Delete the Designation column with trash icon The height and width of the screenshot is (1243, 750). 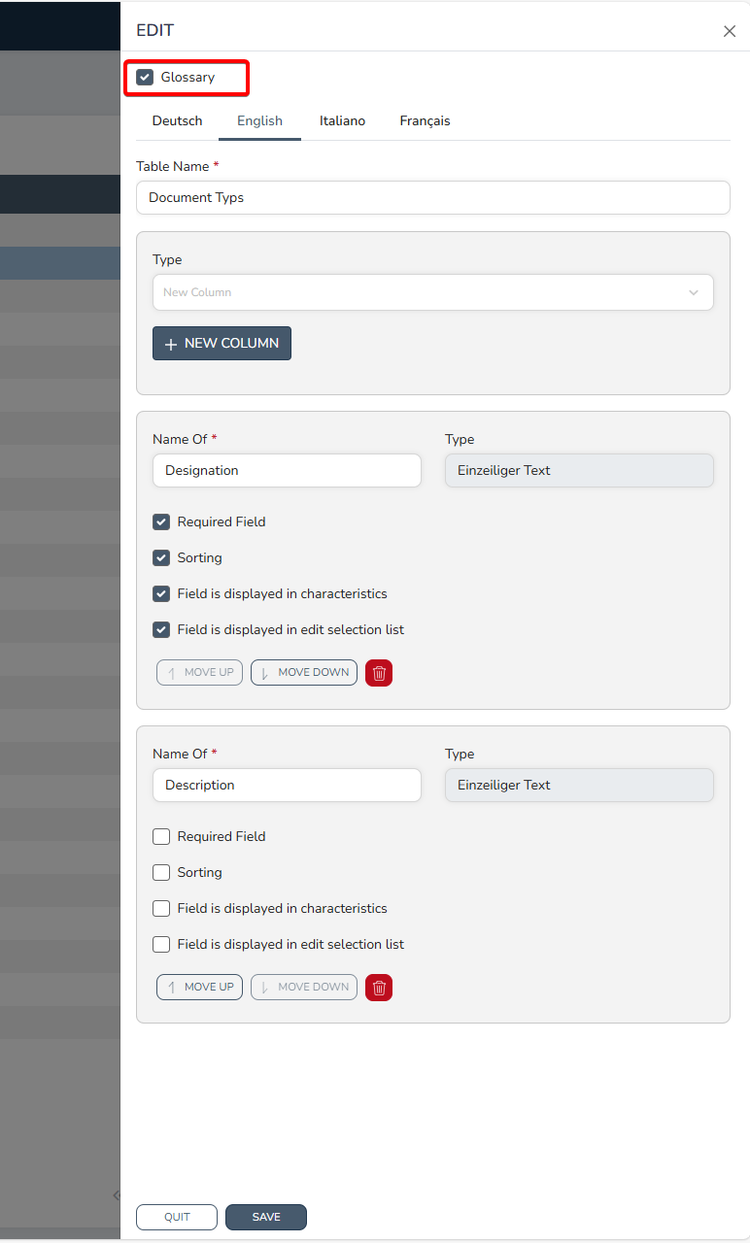click(x=379, y=673)
